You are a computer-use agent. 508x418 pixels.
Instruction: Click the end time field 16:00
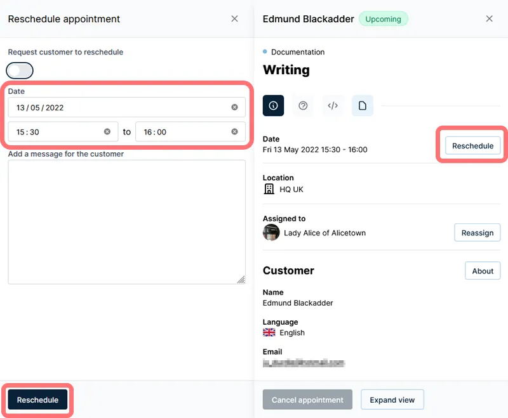click(x=190, y=132)
